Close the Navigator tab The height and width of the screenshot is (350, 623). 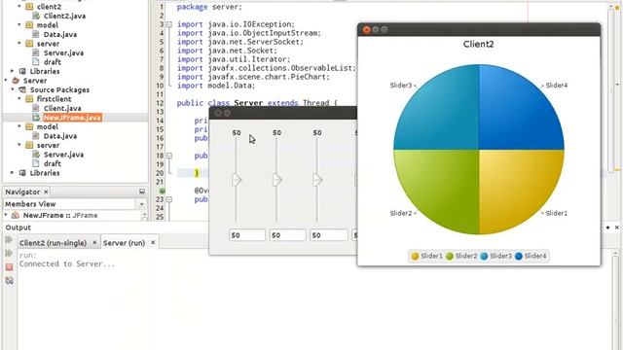pyautogui.click(x=46, y=192)
